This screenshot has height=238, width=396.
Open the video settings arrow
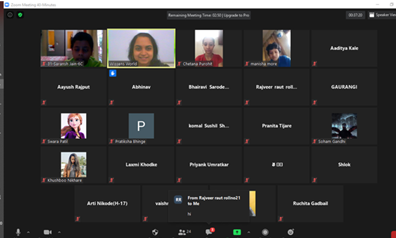click(x=59, y=232)
